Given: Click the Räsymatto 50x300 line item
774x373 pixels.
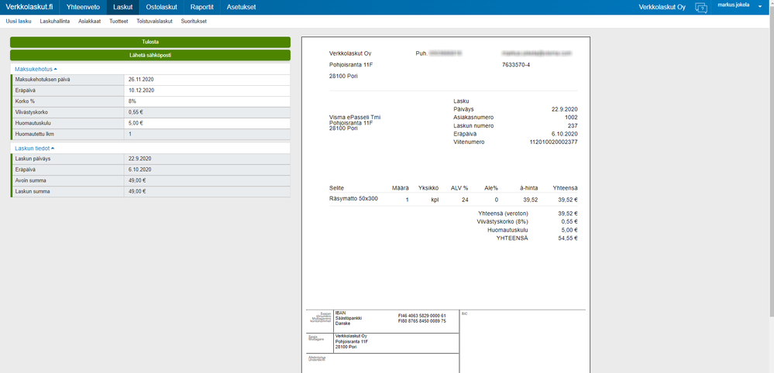Looking at the screenshot, I should tap(353, 199).
